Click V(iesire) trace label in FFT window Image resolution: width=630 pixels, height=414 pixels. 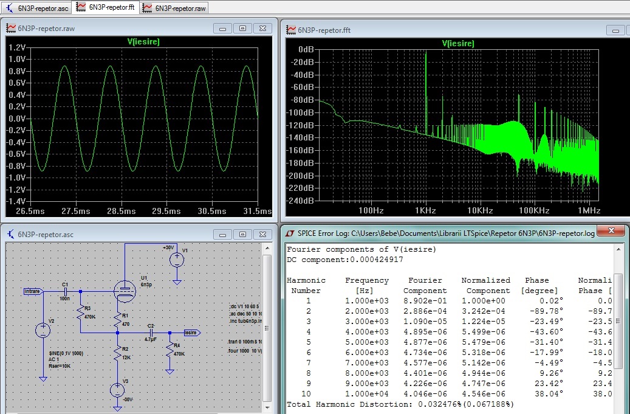458,43
